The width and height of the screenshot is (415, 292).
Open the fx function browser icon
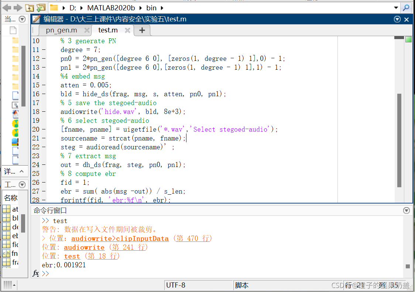coord(36,274)
